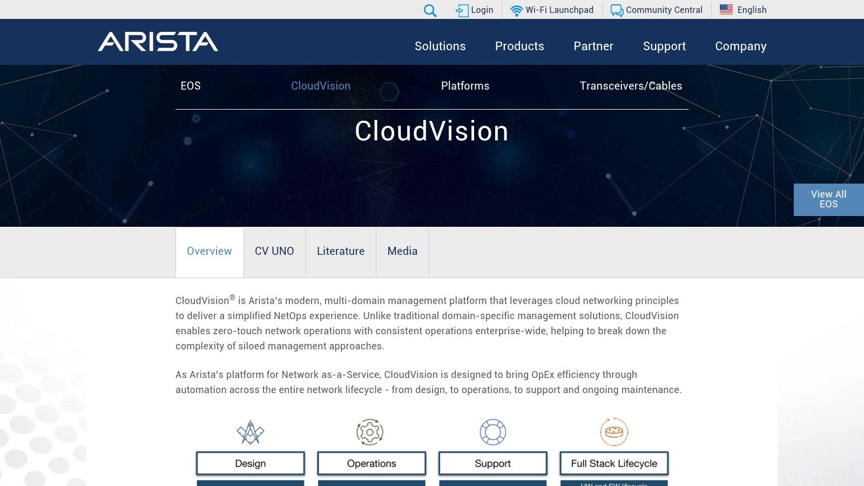Open Community Central link
864x486 pixels.
click(664, 10)
